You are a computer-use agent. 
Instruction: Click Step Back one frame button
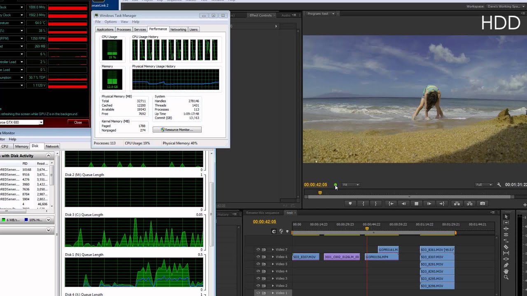404,203
